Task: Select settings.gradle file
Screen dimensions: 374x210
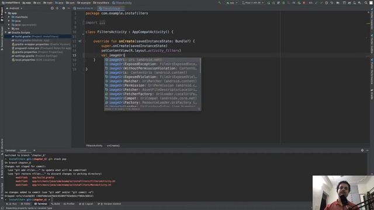Action: [x=37, y=56]
